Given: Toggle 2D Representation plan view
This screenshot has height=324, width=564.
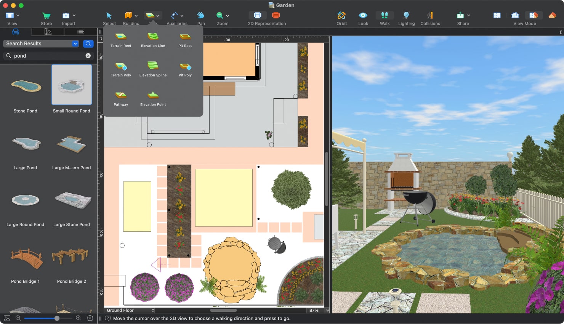Looking at the screenshot, I should [258, 15].
